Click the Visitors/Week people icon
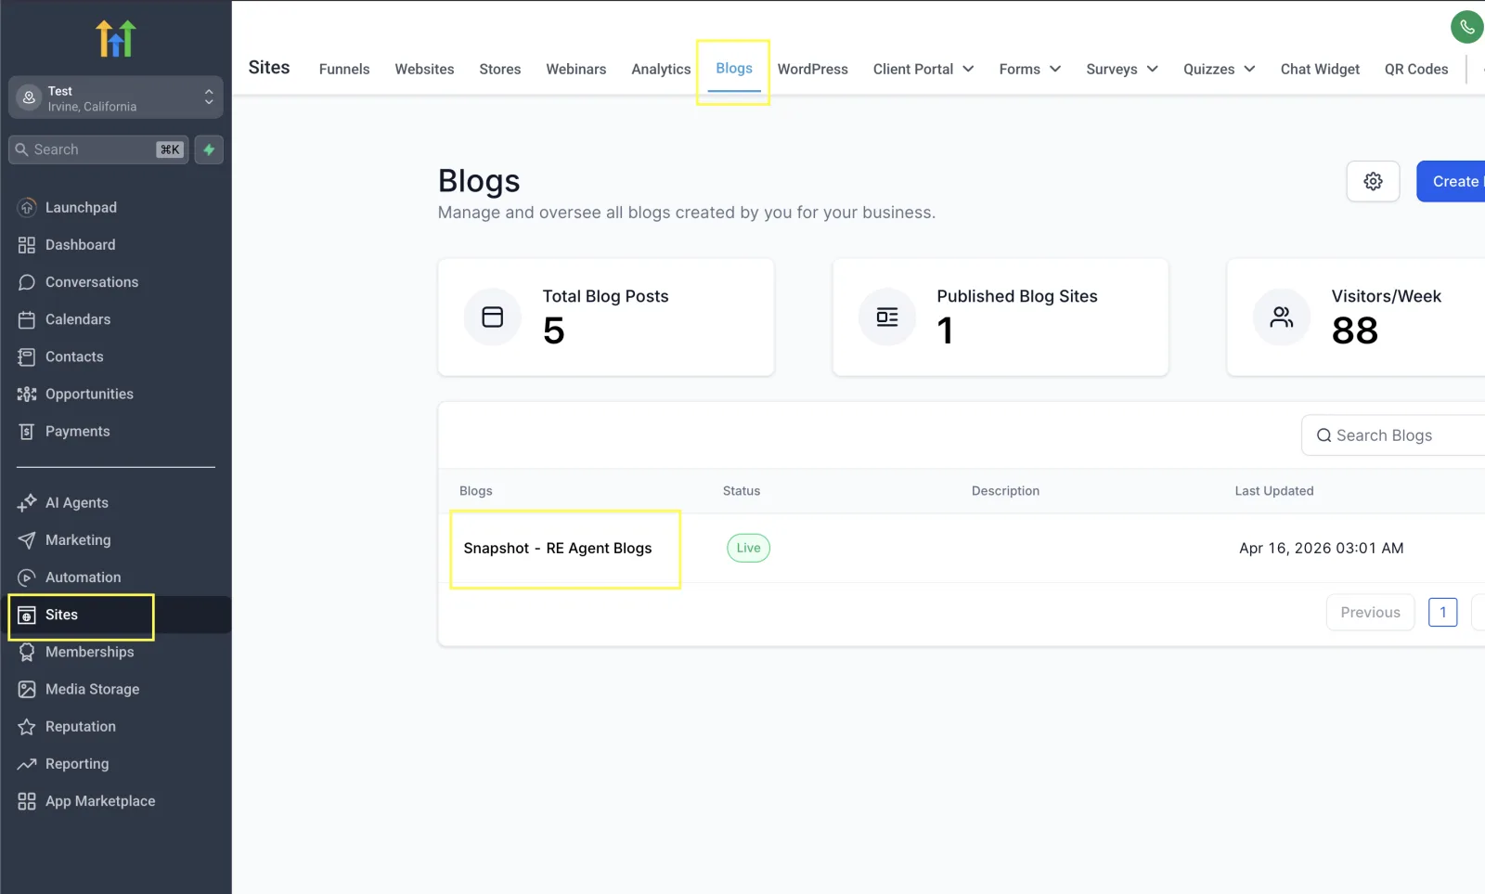The image size is (1485, 894). tap(1282, 317)
